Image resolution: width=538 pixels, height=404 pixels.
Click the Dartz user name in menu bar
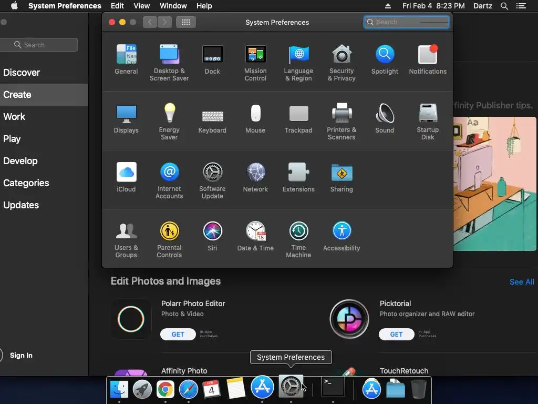point(482,6)
